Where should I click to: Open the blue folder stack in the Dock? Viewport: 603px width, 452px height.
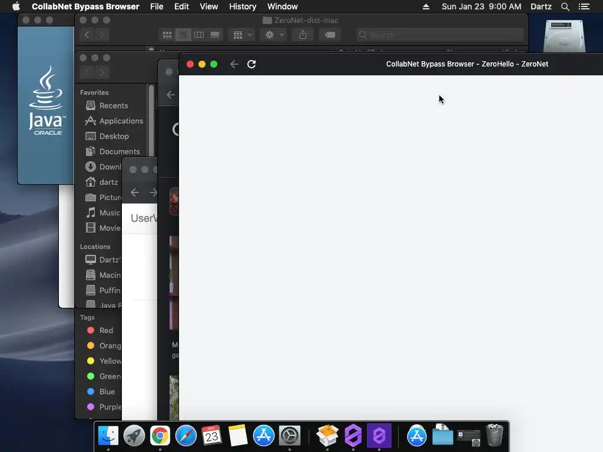pyautogui.click(x=442, y=435)
